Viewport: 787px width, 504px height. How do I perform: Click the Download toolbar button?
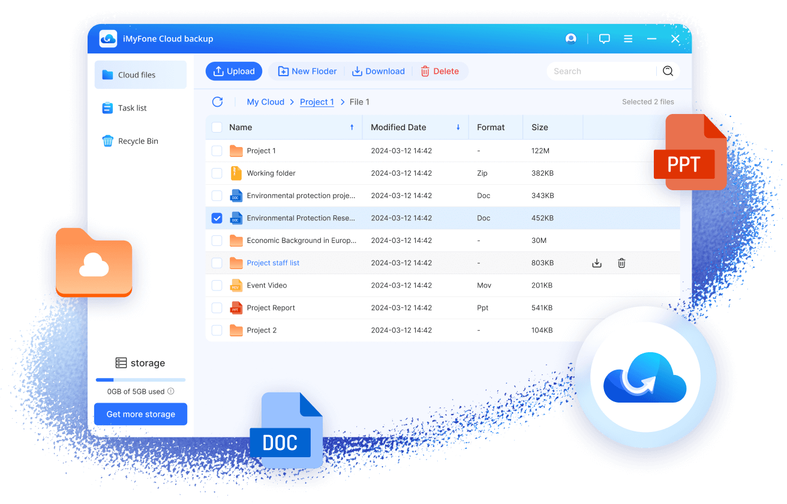(379, 71)
